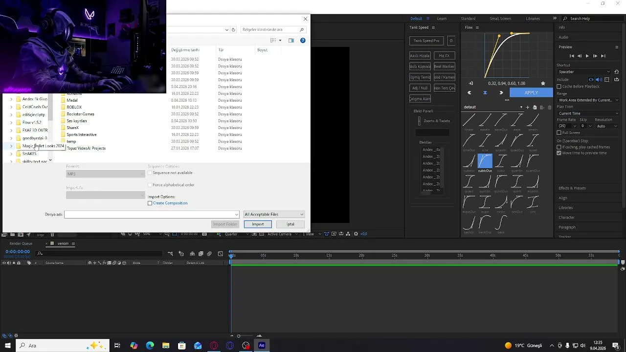This screenshot has height=352, width=626.
Task: Switch to the Learn workspace
Action: pos(442,19)
